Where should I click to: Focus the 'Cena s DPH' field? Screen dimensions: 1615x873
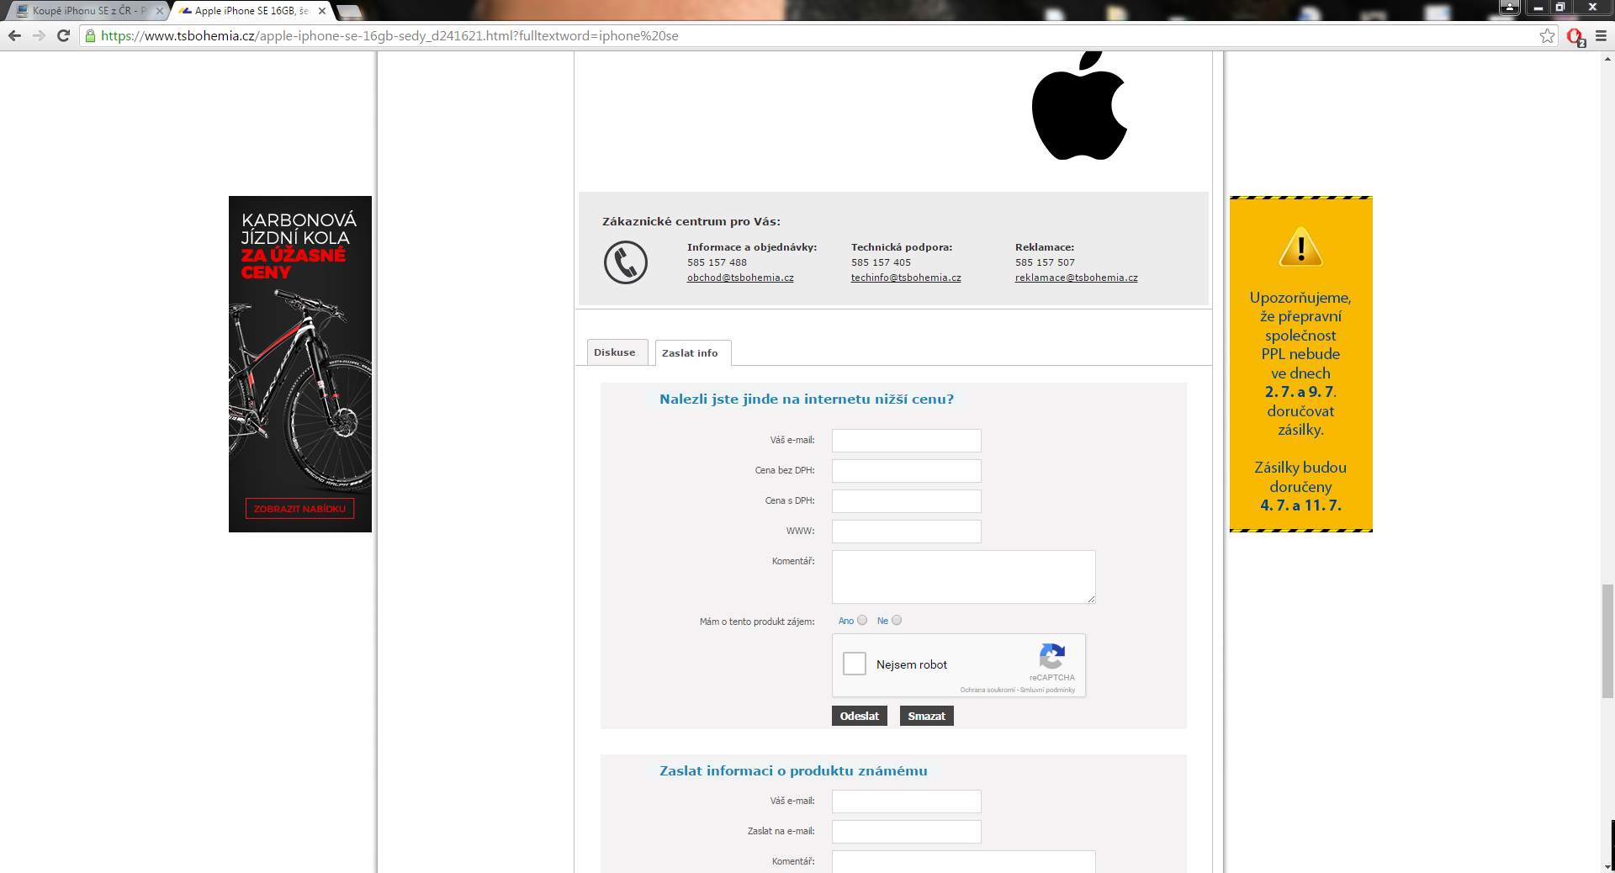(x=907, y=501)
